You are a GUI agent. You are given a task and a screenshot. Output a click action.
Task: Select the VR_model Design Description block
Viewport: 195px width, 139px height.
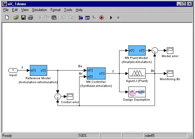(137, 92)
